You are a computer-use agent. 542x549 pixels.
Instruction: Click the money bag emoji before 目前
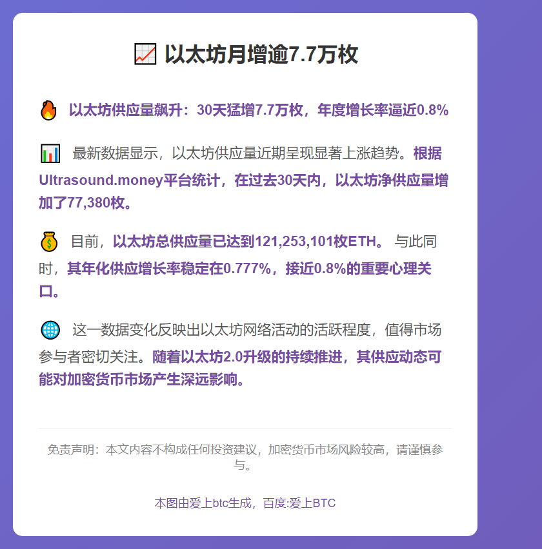point(49,242)
